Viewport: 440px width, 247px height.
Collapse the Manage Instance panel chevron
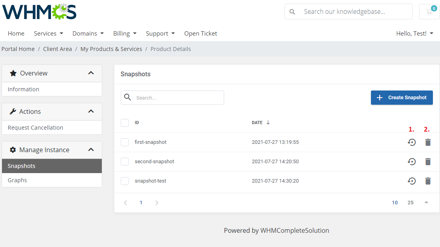tap(91, 149)
